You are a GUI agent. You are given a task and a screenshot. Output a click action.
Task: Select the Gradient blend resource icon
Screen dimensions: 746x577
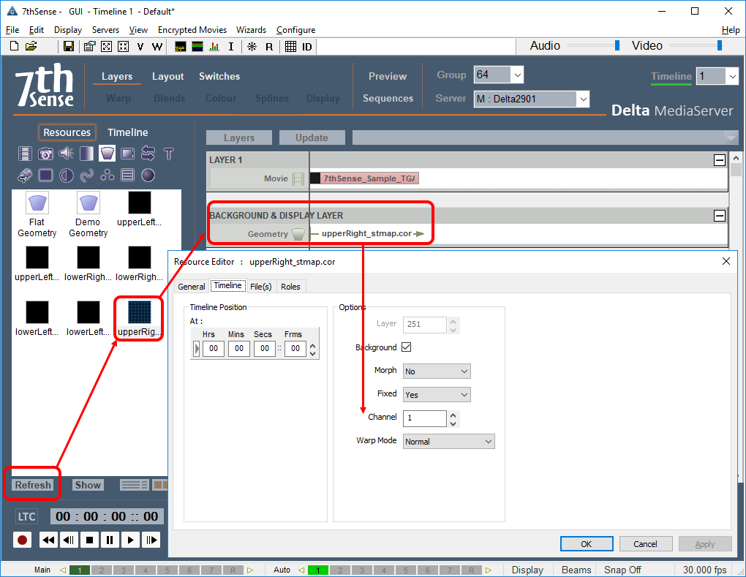click(86, 154)
